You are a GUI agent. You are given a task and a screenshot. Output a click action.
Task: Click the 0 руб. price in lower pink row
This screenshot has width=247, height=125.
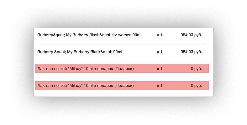[196, 86]
